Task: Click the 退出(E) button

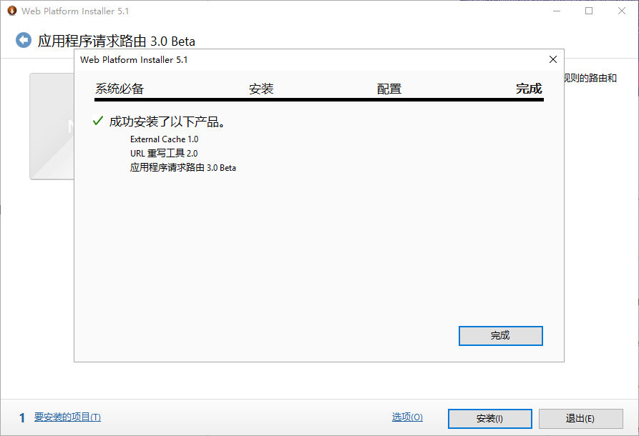Action: [581, 419]
